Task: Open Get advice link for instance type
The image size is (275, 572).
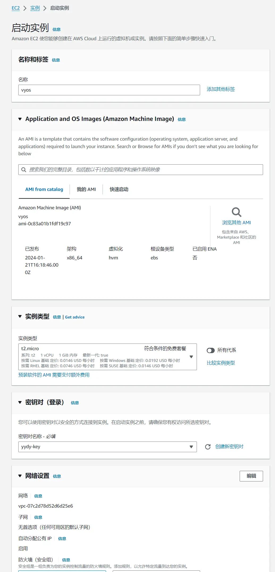Action: tap(75, 317)
